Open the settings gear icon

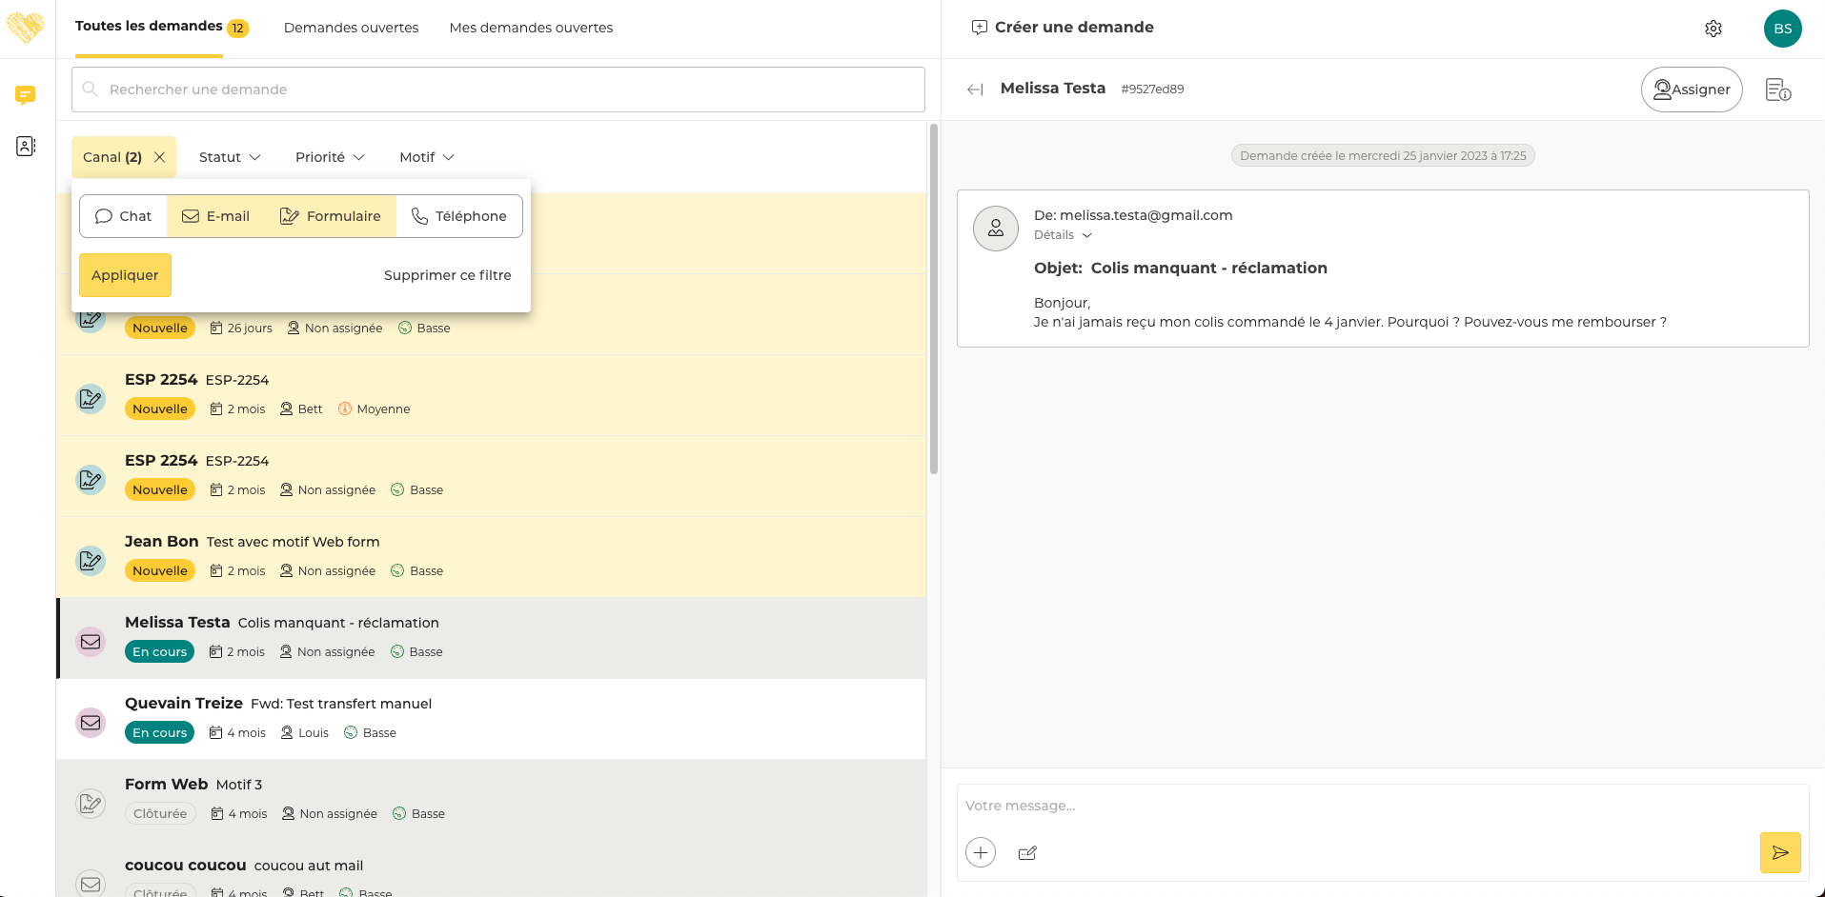click(1713, 29)
